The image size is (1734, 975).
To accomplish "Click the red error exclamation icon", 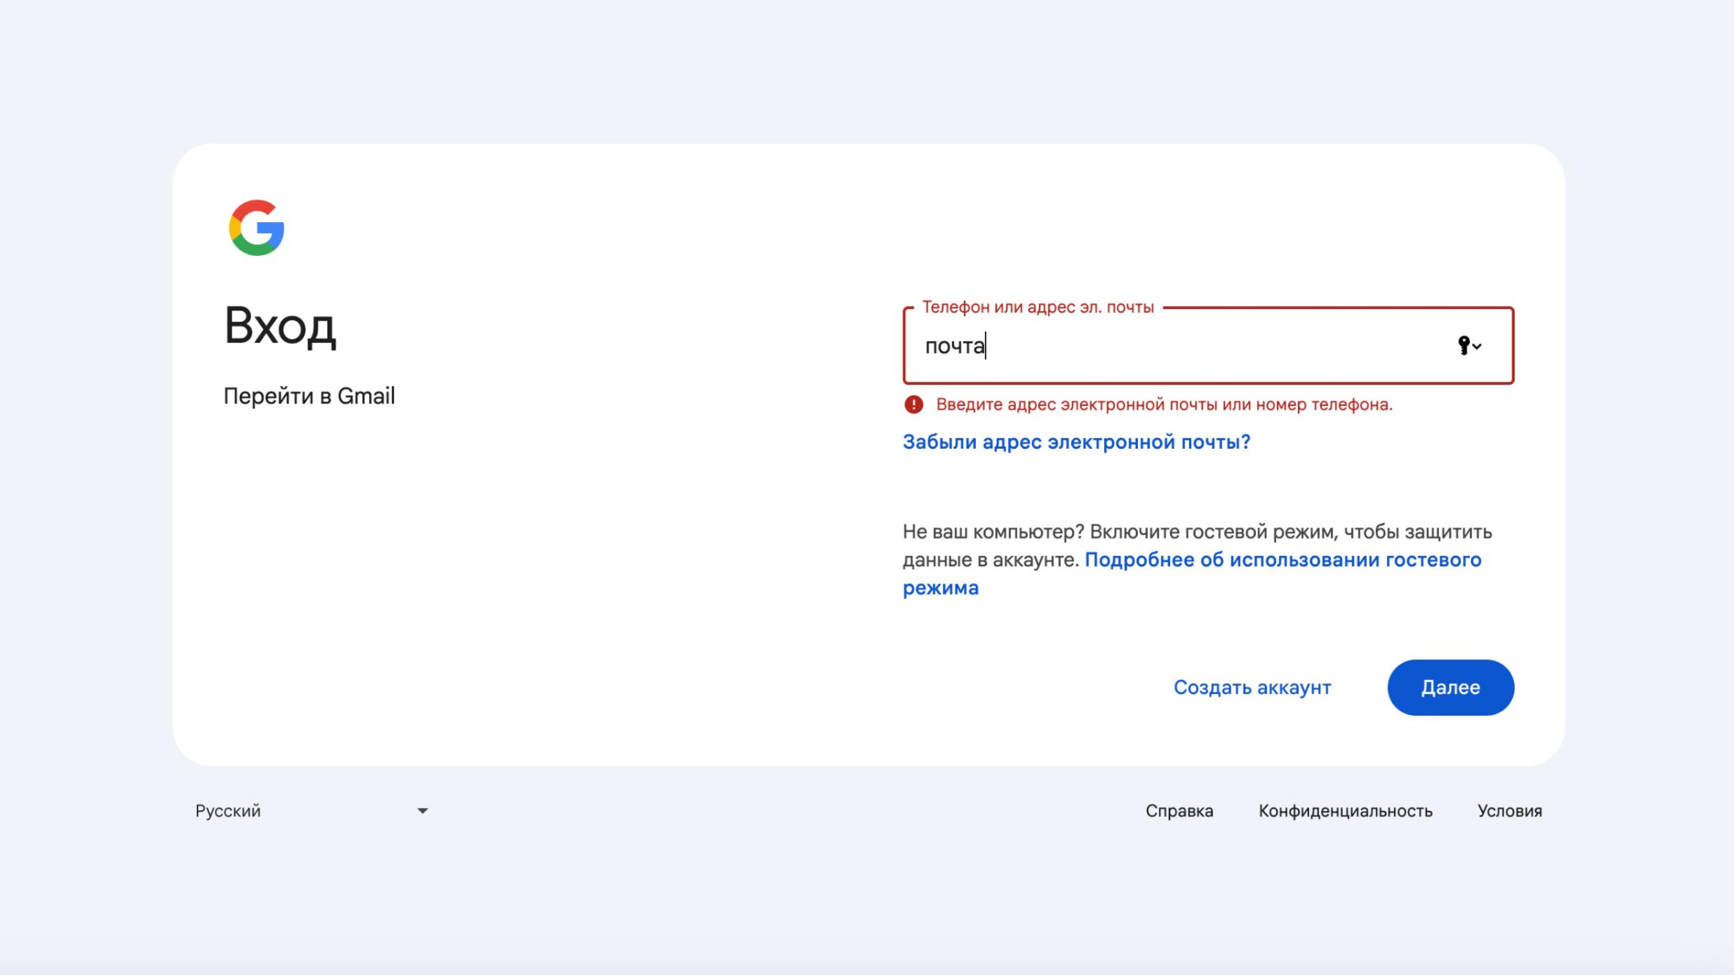I will [914, 404].
